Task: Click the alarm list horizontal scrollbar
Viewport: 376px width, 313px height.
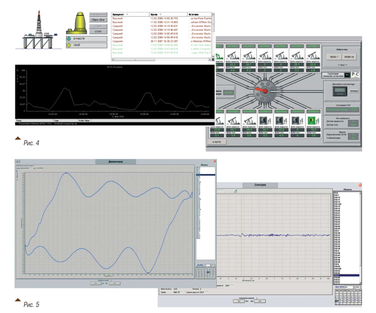Action: click(x=162, y=60)
